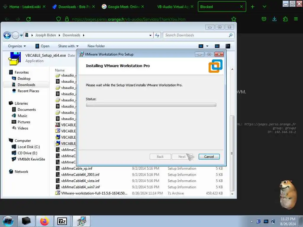Click the Search Downloads field
Screen dimensions: 303x227
(x=199, y=35)
